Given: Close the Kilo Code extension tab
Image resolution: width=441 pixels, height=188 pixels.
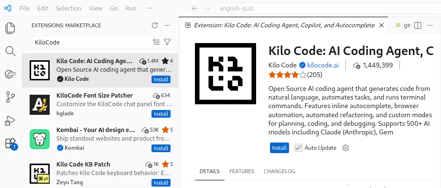Looking at the screenshot, I should 381,25.
